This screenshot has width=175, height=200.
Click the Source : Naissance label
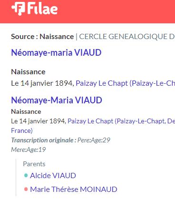[42, 37]
